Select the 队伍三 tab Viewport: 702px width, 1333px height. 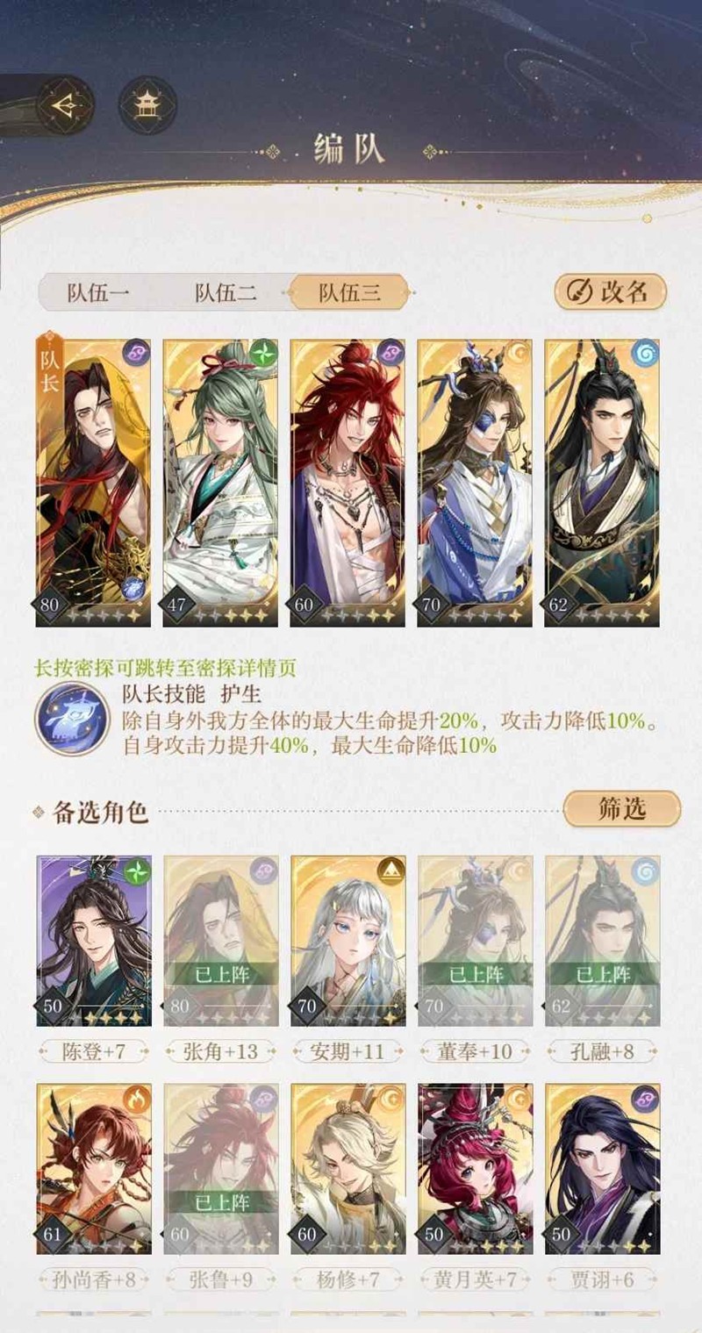coord(350,292)
